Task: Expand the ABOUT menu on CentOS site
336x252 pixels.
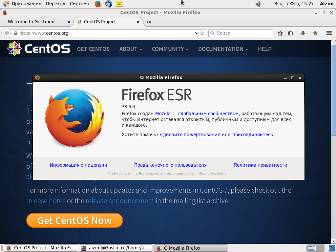Action: tap(131, 49)
